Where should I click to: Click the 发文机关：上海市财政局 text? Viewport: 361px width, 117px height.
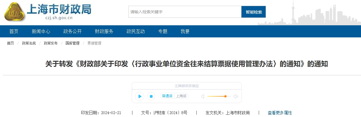(x=228, y=113)
